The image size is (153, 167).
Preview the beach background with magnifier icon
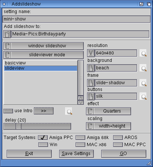pos(143,68)
